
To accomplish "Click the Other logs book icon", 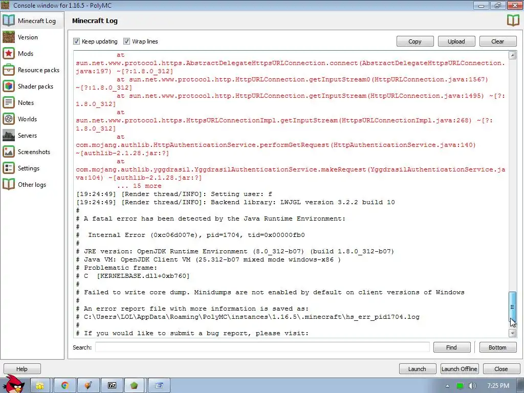I will [x=9, y=184].
